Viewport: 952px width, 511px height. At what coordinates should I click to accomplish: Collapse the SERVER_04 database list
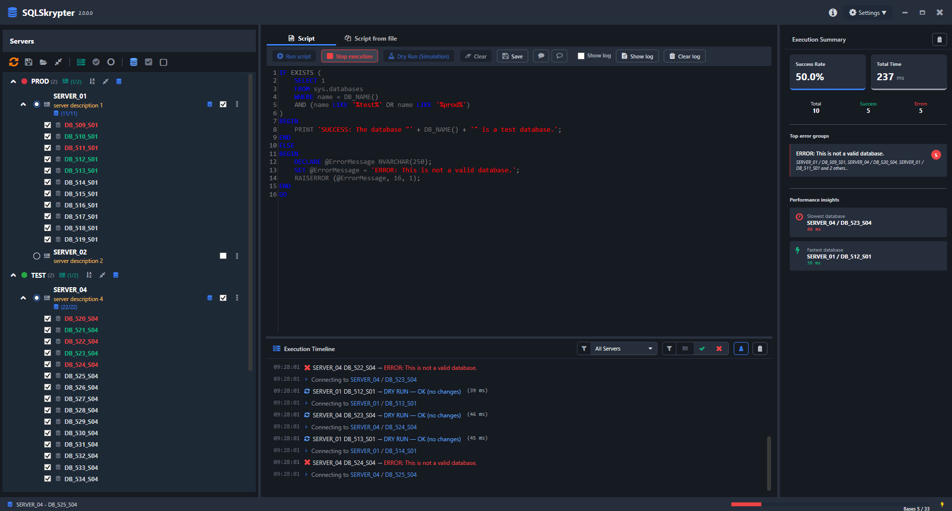coord(23,298)
